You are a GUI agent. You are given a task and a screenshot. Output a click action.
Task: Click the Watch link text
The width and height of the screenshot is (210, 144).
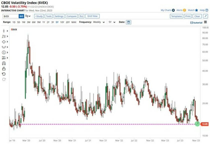pyautogui.click(x=191, y=10)
